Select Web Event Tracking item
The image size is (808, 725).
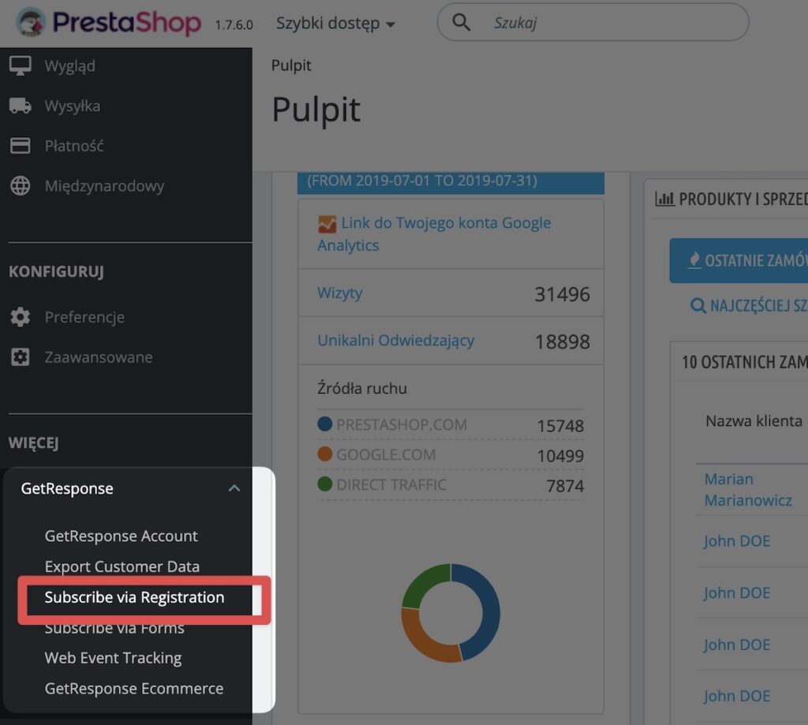pos(113,658)
